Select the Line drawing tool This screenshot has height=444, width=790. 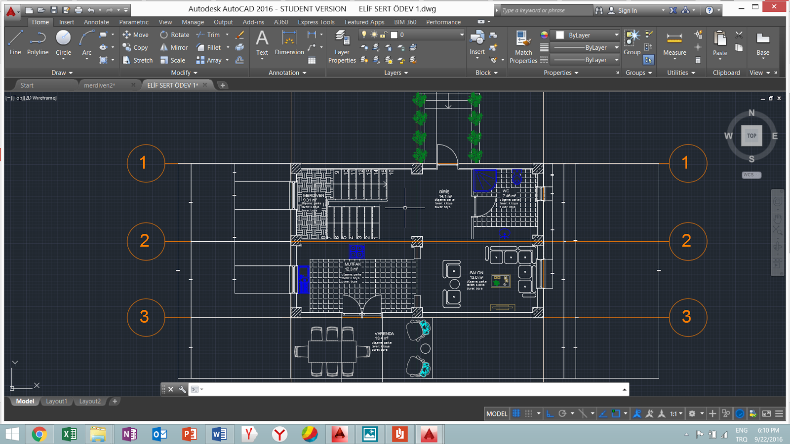pyautogui.click(x=15, y=42)
